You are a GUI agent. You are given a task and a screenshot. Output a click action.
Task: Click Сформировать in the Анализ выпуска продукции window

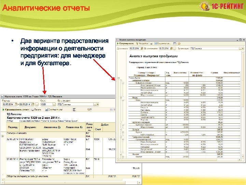point(125,44)
